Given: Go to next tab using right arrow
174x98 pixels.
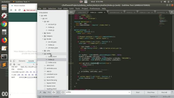Looking at the screenshot, I should 72,12.
